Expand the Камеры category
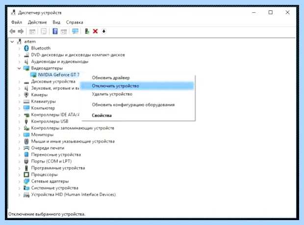This screenshot has width=304, height=225. (19, 95)
